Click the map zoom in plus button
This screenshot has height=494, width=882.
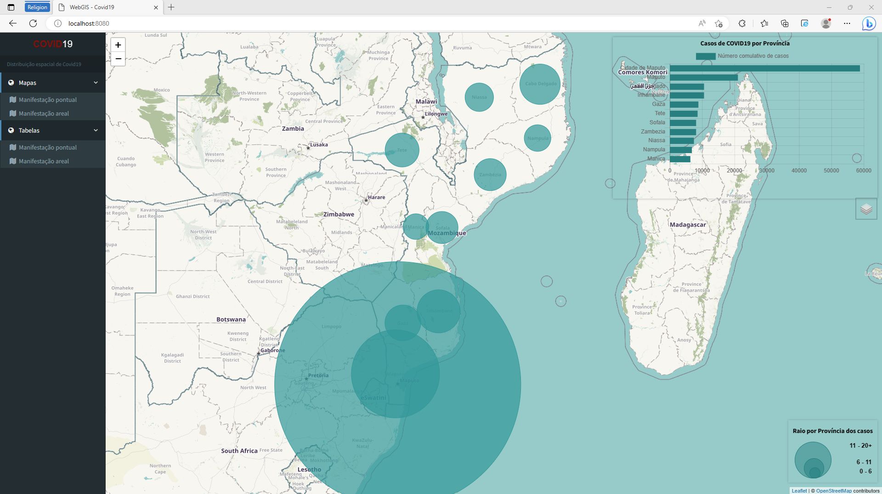pyautogui.click(x=118, y=45)
